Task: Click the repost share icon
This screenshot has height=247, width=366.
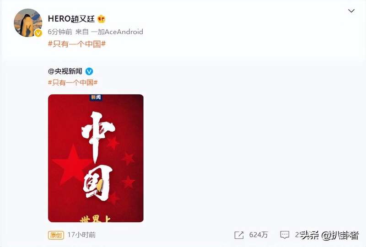Action: coord(239,235)
